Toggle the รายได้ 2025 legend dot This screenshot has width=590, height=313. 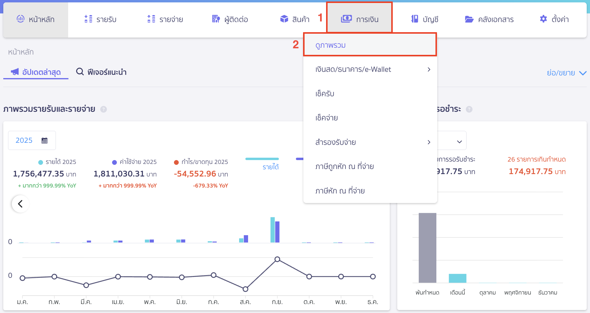41,162
